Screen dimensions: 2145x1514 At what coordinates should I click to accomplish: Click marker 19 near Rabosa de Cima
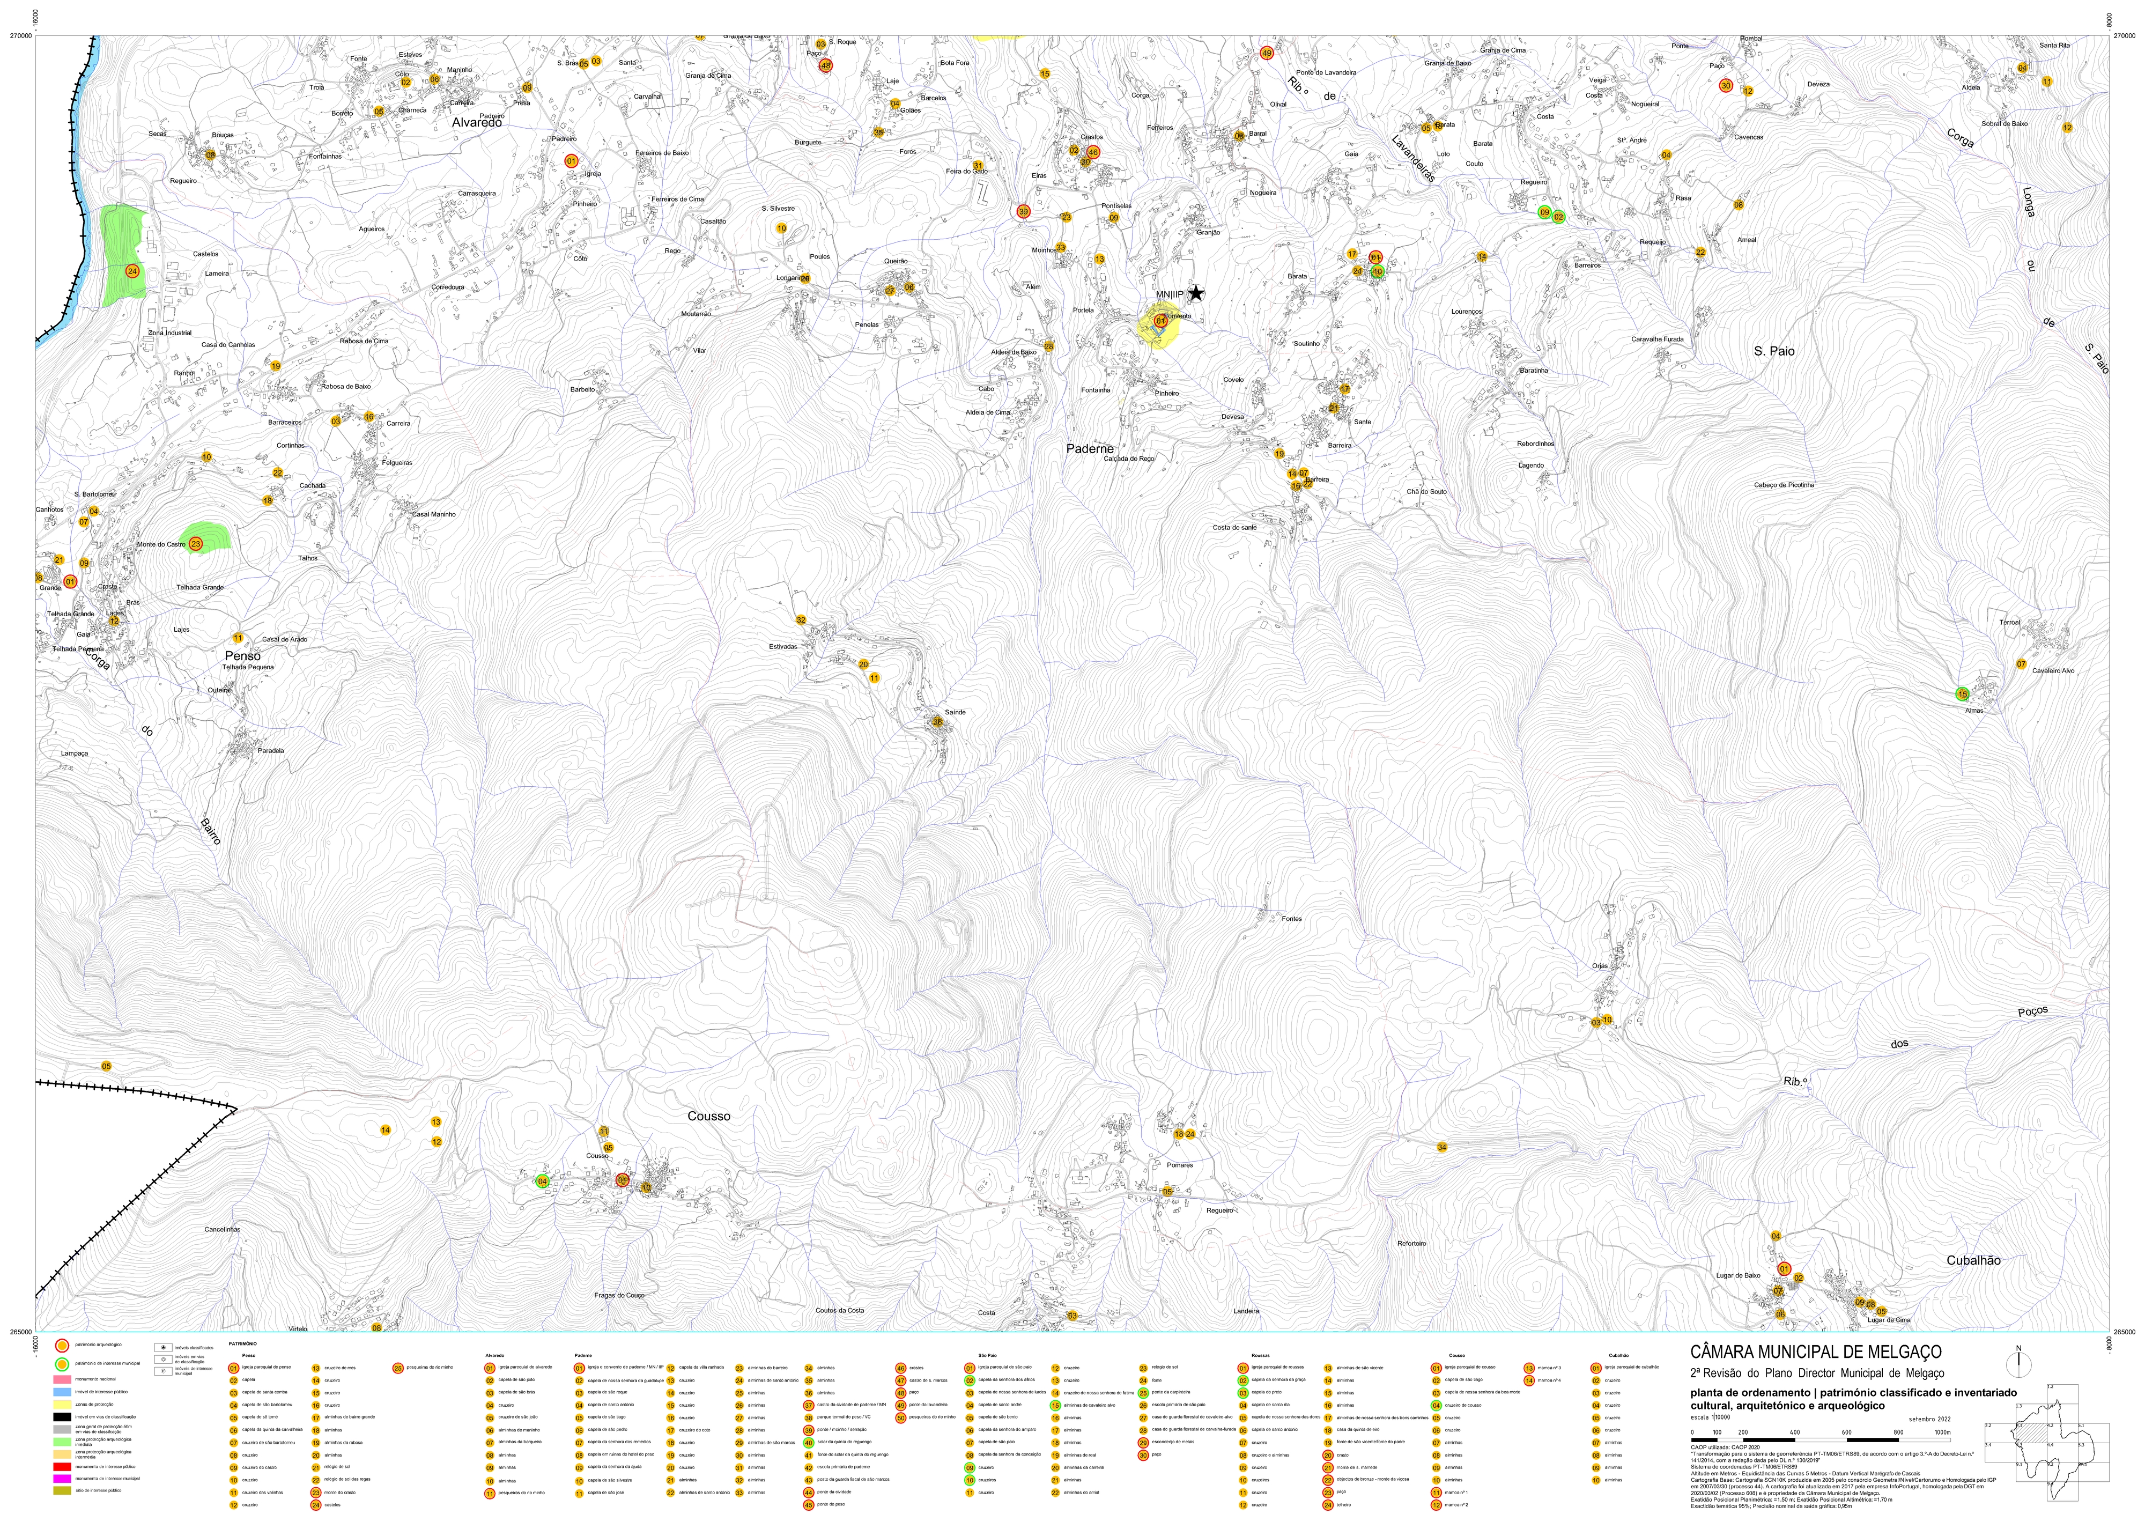tap(276, 366)
